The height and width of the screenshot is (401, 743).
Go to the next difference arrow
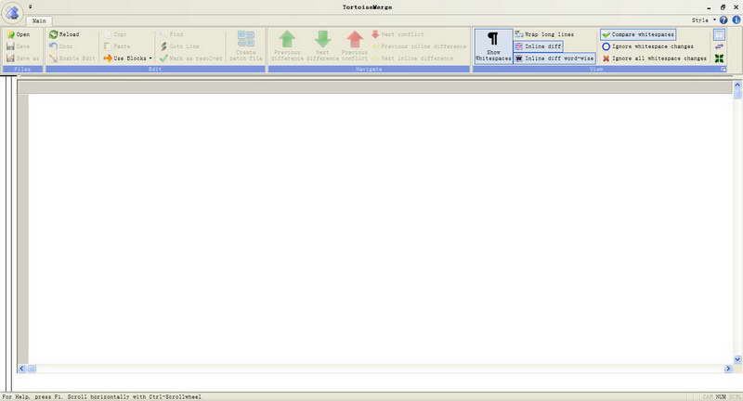[322, 45]
